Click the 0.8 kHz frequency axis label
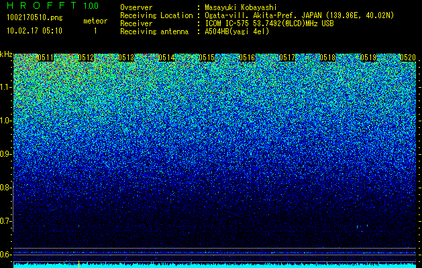This screenshot has width=422, height=268. click(5, 188)
